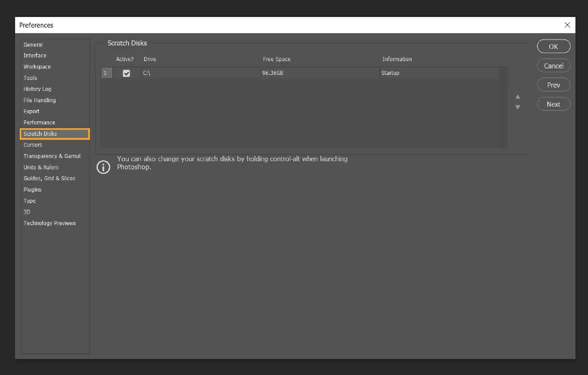Viewport: 588px width, 375px height.
Task: Select the Plugins preferences category
Action: pyautogui.click(x=32, y=189)
